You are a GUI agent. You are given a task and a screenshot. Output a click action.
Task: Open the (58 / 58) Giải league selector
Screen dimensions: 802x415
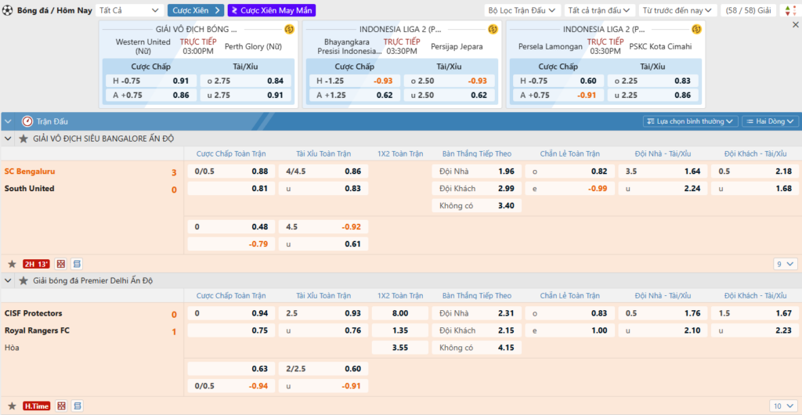pyautogui.click(x=749, y=10)
